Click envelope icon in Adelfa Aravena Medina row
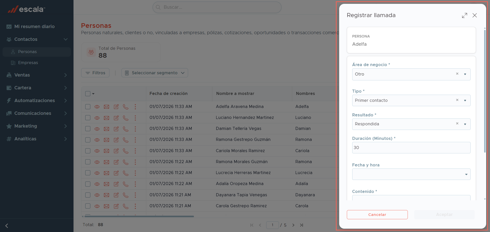Screen dimensions: 490x232 pyautogui.click(x=106, y=107)
